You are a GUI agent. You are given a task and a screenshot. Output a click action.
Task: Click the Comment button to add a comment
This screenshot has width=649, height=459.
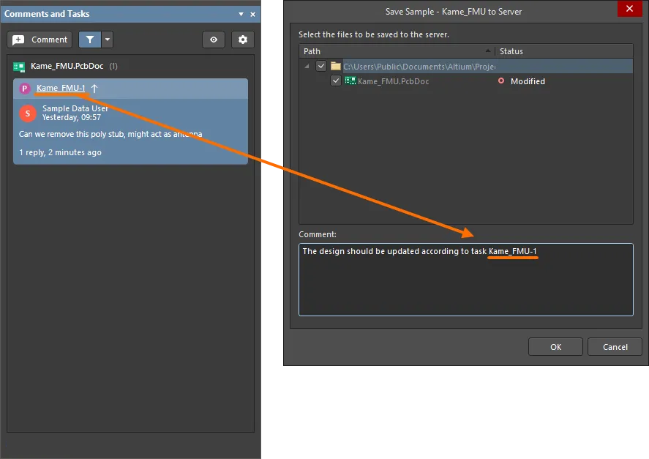(40, 40)
